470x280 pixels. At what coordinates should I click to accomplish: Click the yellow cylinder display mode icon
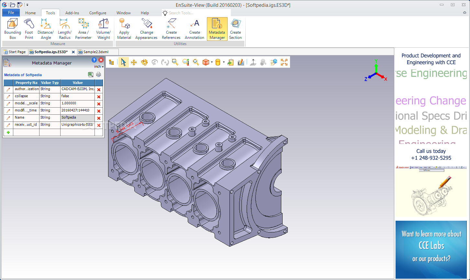[218, 62]
